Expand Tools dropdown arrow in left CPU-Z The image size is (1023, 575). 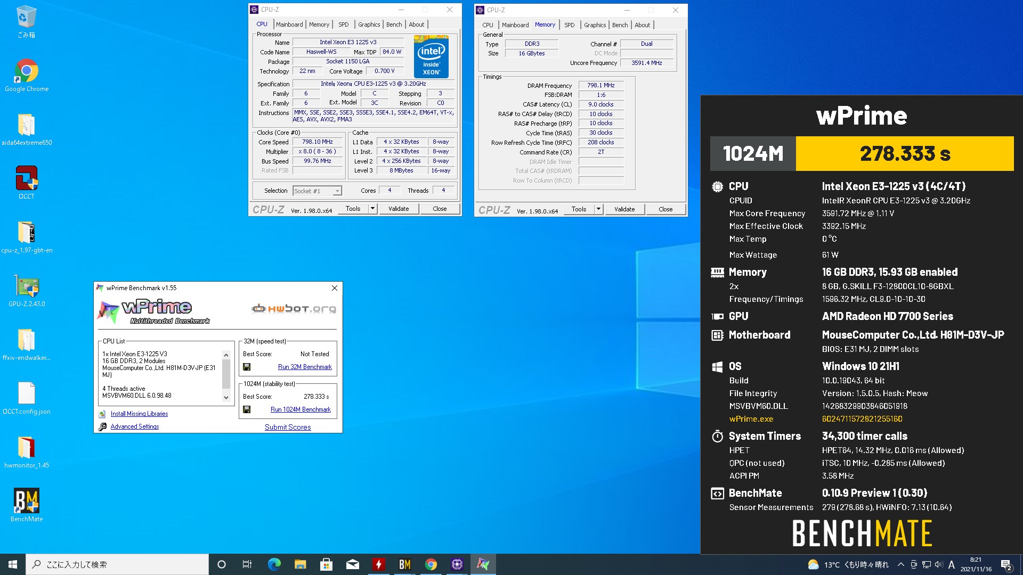(372, 209)
